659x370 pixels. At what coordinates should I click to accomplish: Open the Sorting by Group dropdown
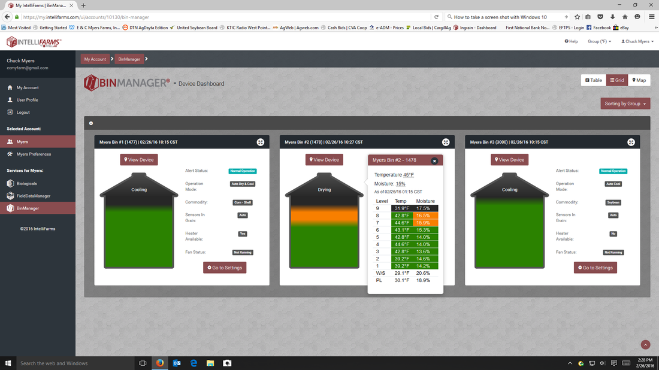[625, 104]
